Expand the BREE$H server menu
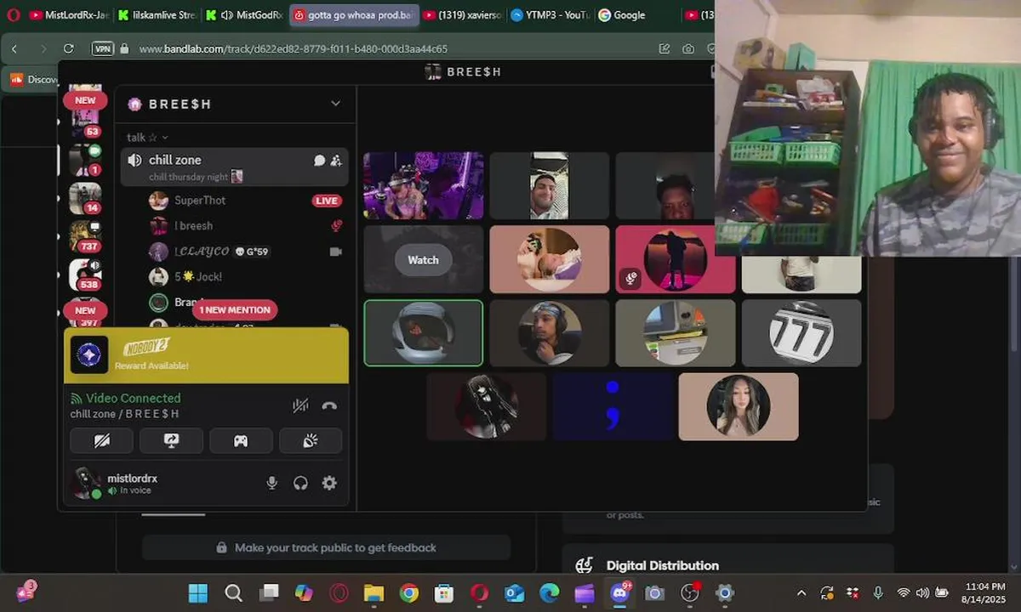Viewport: 1021px width, 612px height. tap(335, 104)
